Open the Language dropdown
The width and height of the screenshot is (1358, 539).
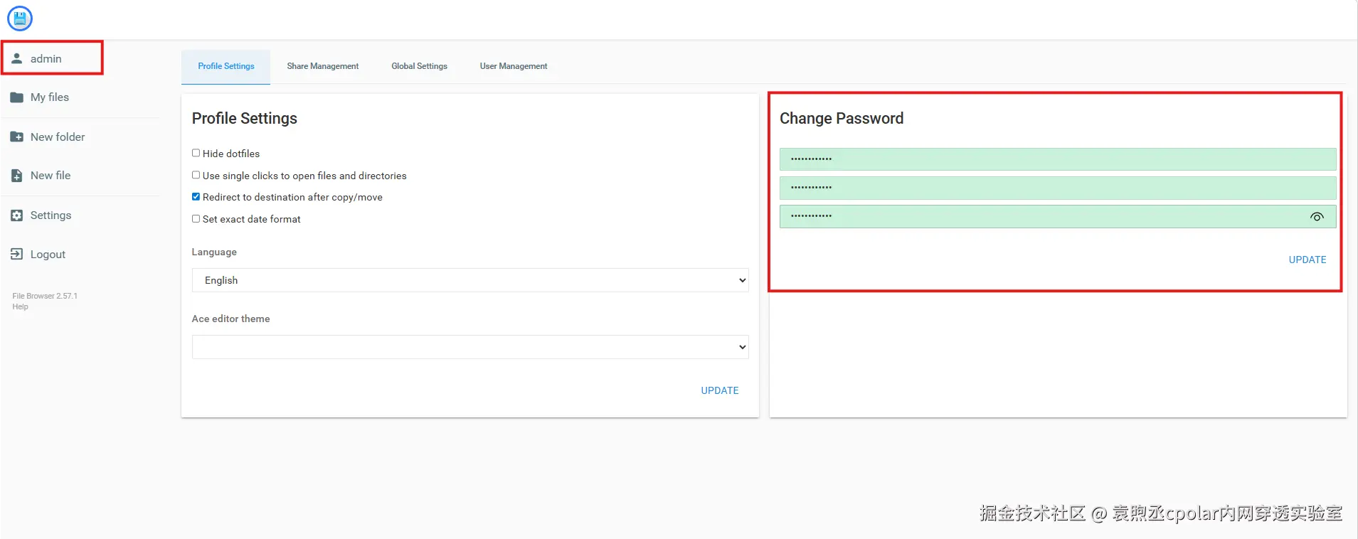470,280
